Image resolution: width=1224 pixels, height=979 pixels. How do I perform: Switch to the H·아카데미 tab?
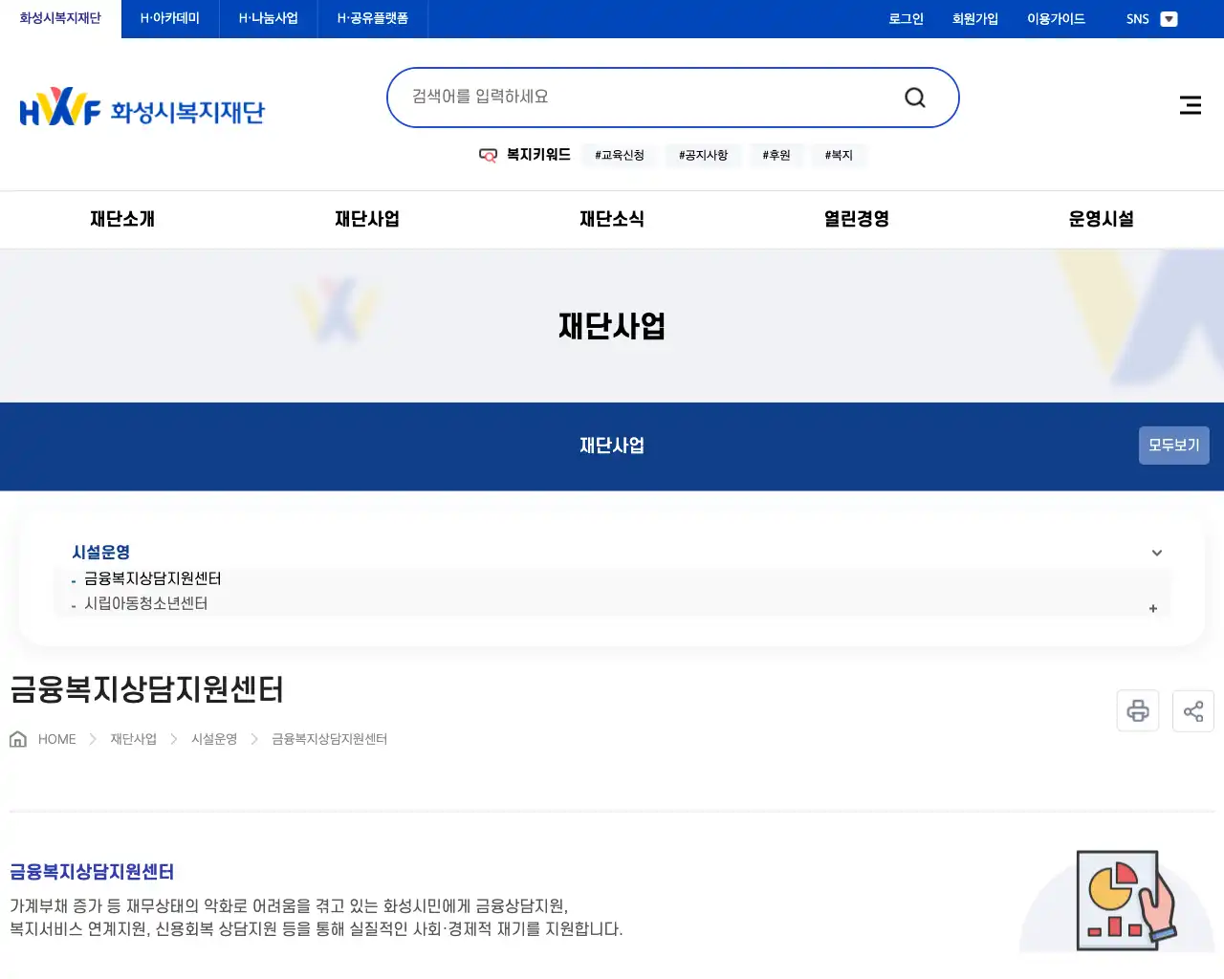point(168,18)
